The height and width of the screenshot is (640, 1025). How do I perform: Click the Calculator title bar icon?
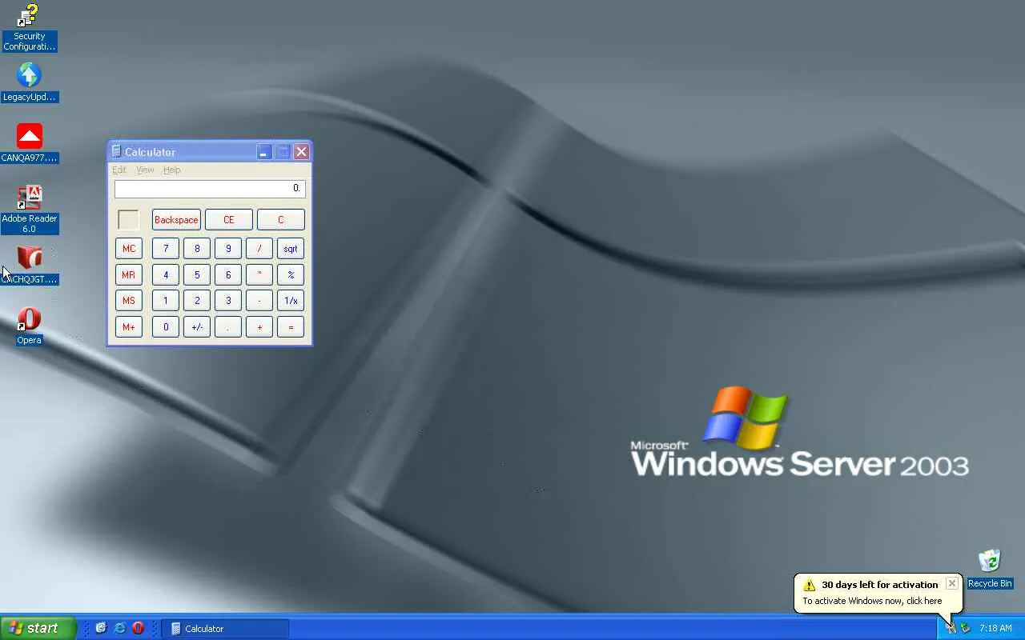116,151
